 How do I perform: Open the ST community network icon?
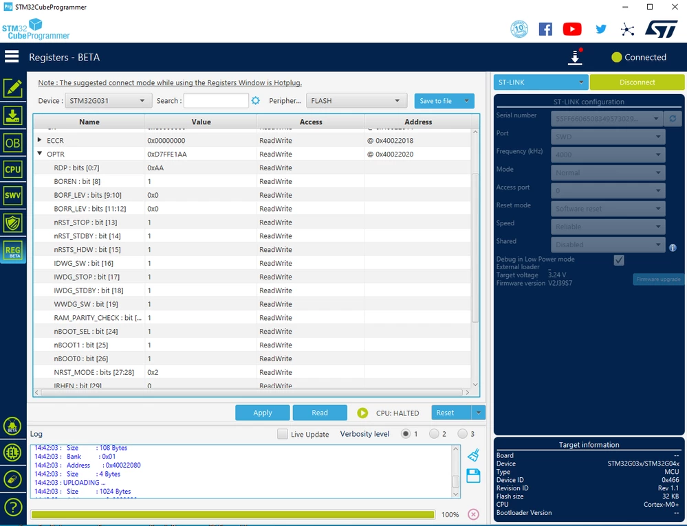tap(627, 30)
